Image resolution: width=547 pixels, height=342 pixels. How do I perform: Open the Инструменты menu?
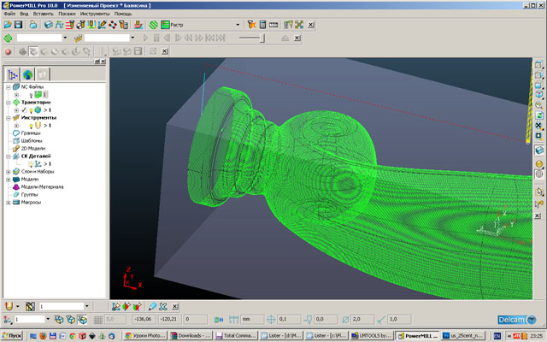[95, 14]
